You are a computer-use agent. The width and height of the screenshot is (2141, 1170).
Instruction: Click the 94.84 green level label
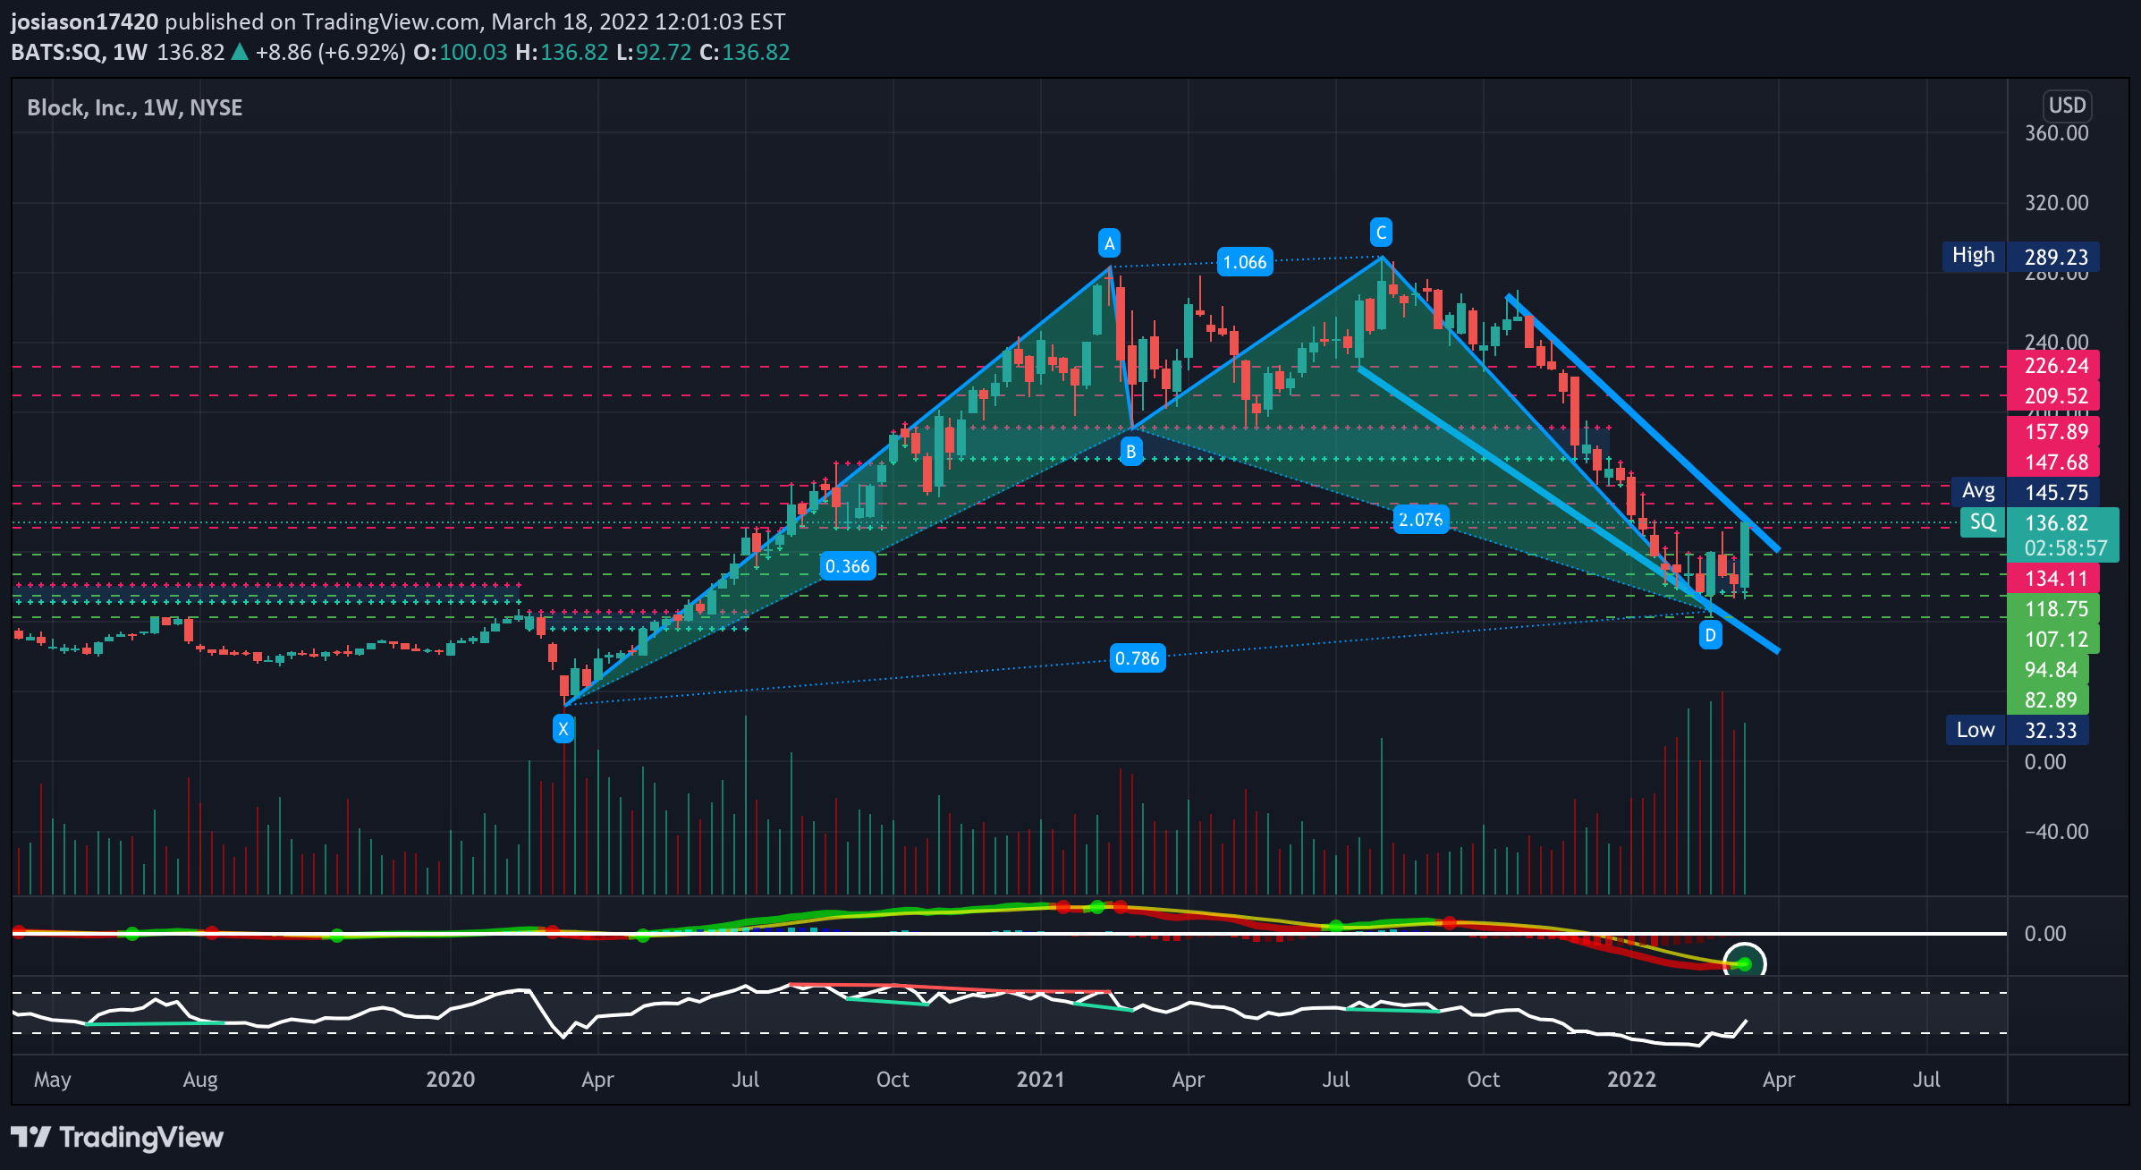[2048, 670]
